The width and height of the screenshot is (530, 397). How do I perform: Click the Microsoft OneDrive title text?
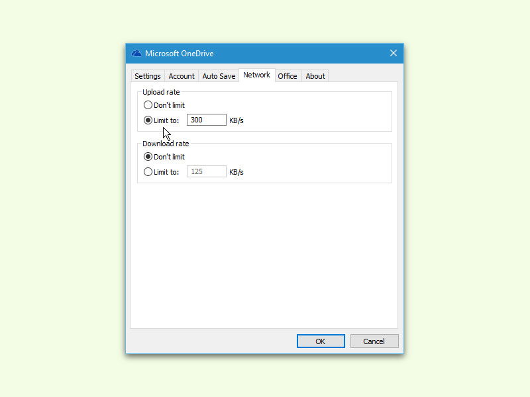[x=179, y=54]
